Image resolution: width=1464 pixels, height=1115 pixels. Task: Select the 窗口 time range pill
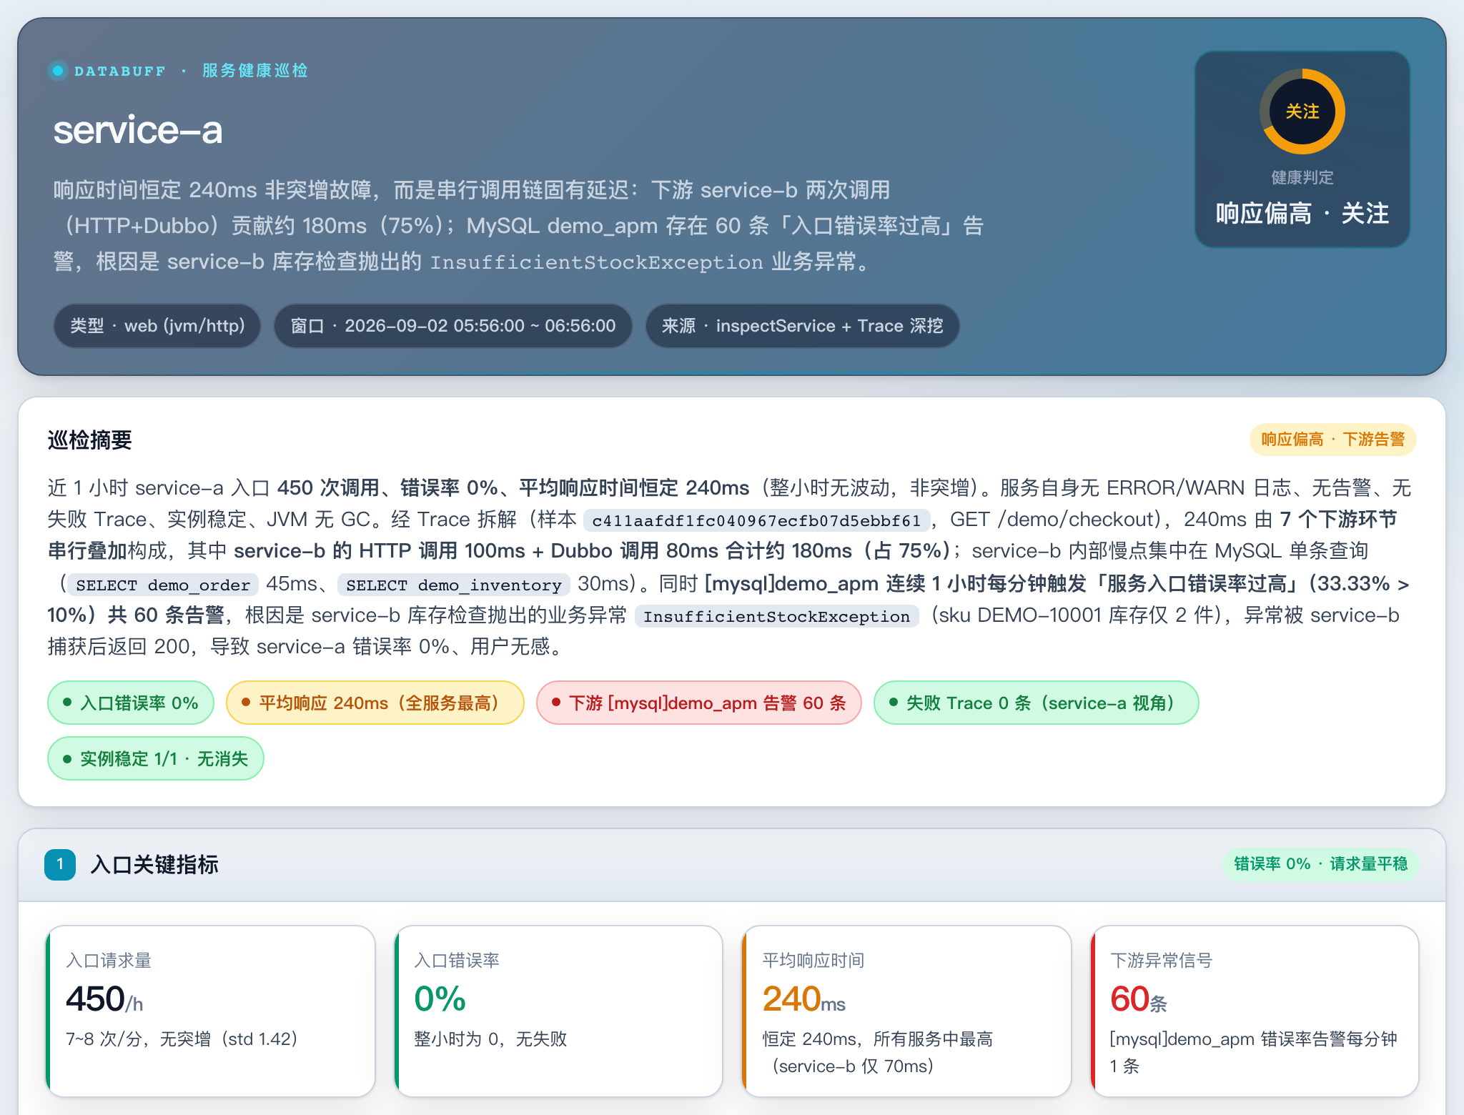coord(452,326)
